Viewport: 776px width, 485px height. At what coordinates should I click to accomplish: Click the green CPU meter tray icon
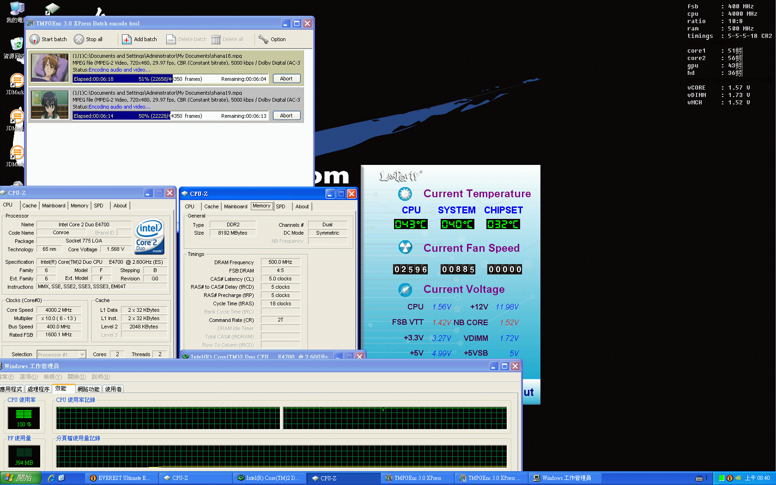tap(721, 478)
